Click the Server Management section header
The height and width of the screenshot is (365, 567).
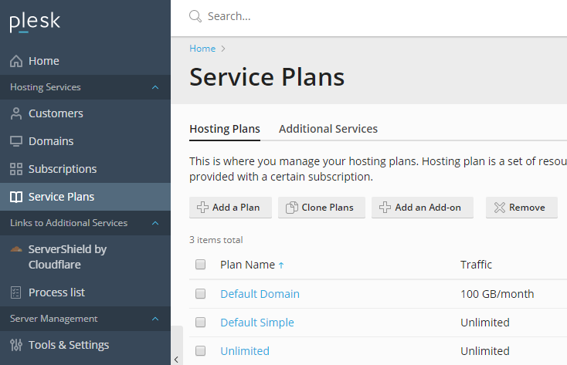[x=85, y=319]
